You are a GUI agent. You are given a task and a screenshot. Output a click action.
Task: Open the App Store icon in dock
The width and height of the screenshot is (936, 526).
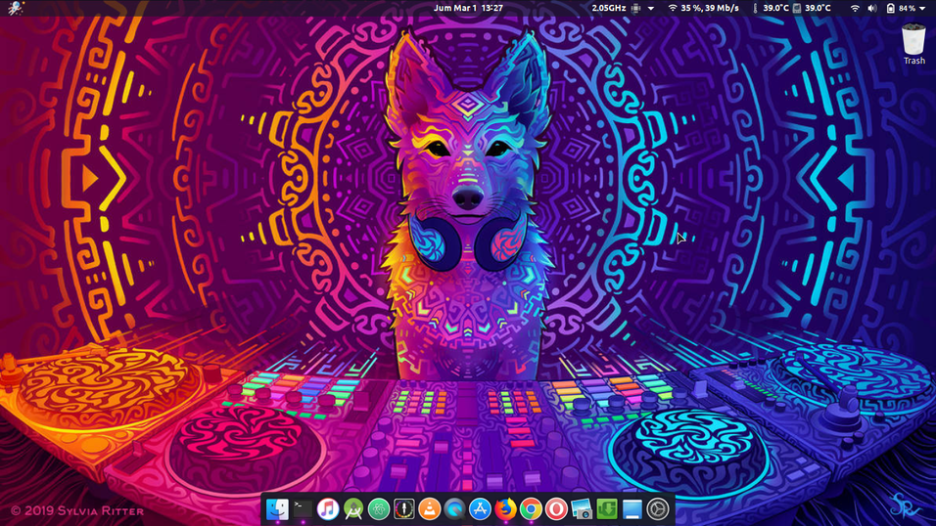point(480,509)
